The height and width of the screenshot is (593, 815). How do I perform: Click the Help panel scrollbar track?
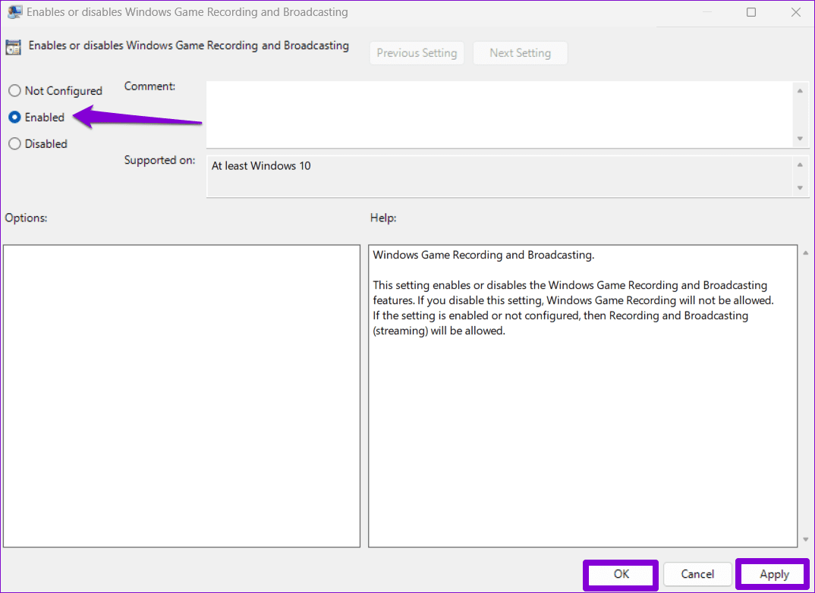805,394
